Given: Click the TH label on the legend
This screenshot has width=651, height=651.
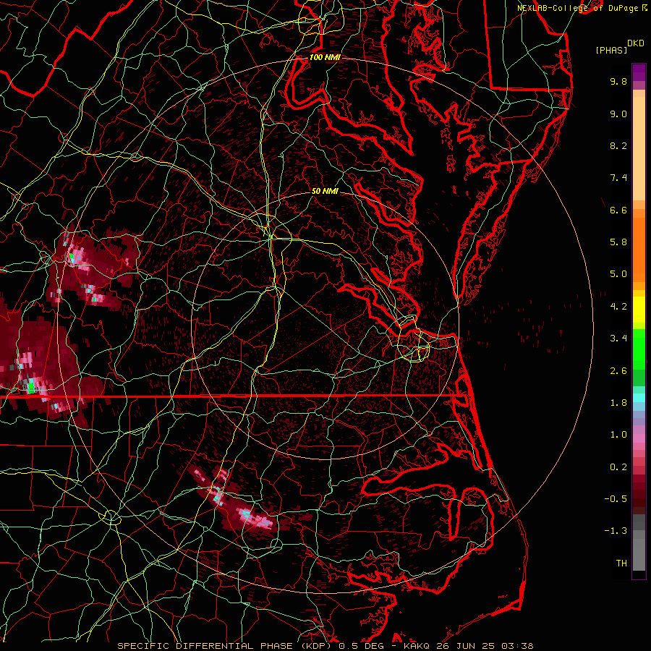Looking at the screenshot, I should pos(621,563).
